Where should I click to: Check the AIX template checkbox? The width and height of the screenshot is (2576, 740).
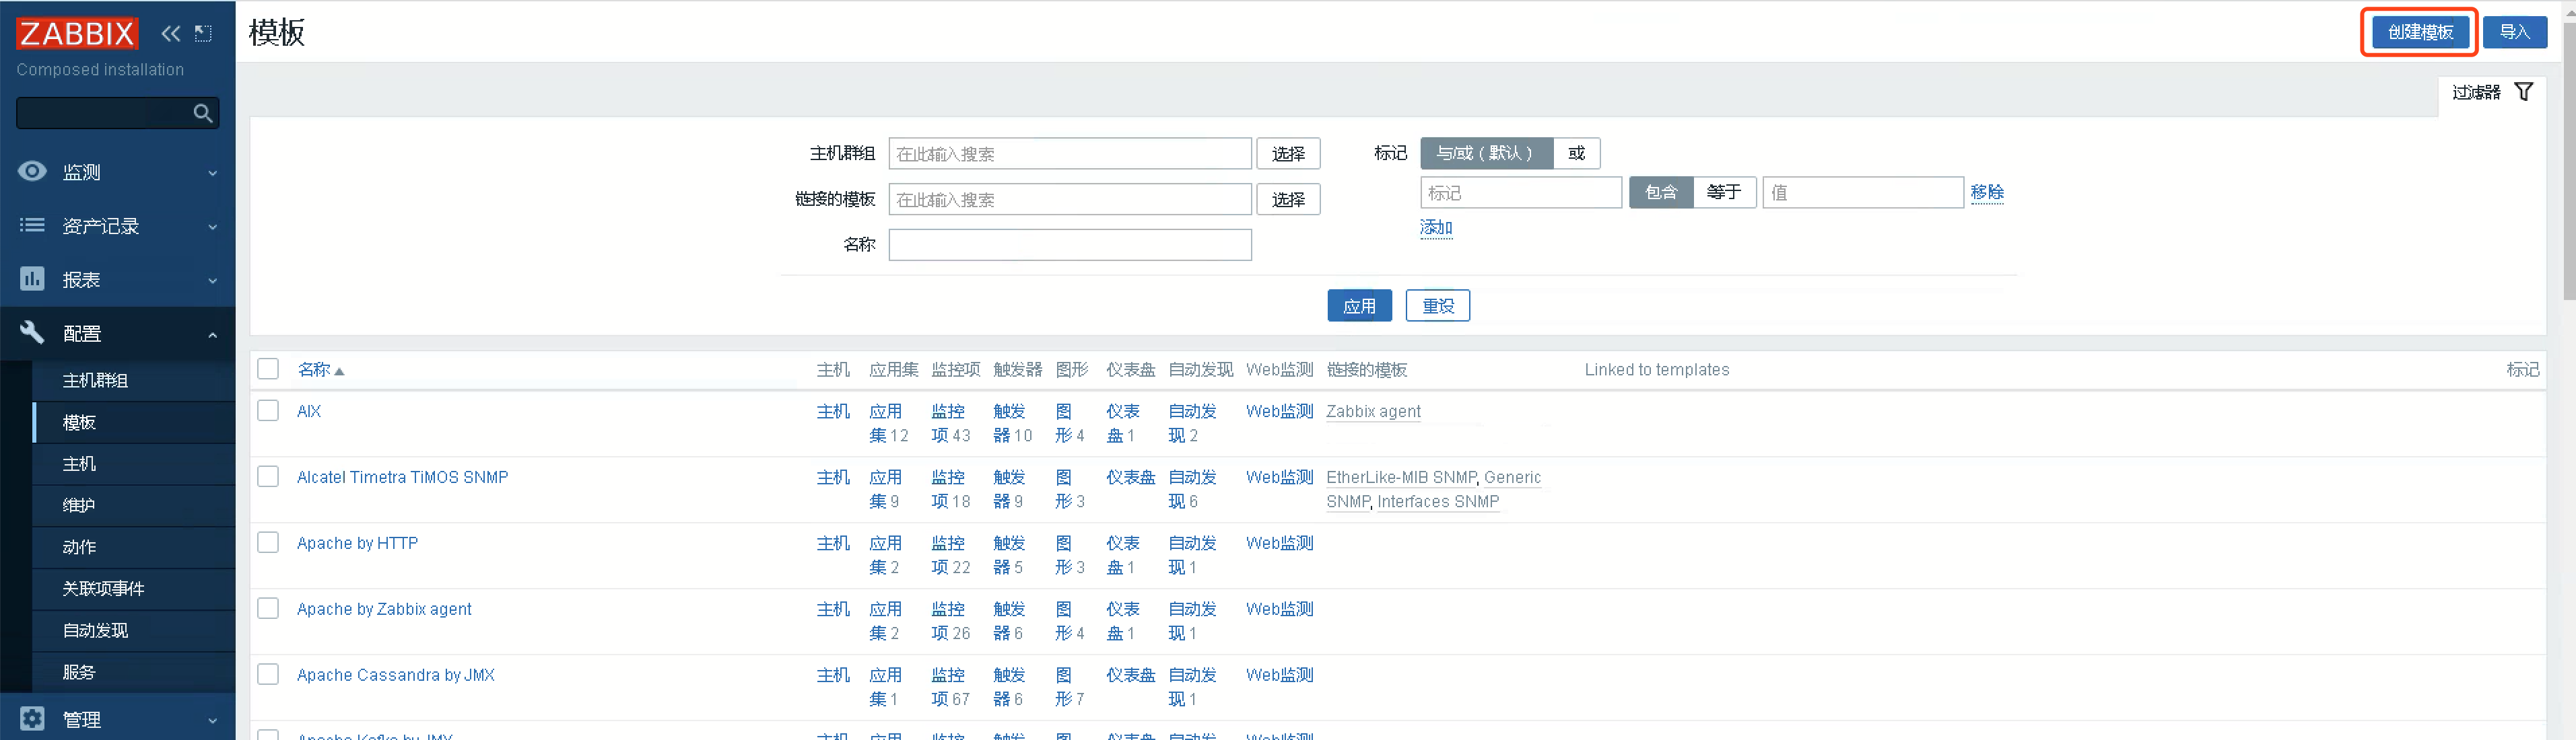[268, 410]
